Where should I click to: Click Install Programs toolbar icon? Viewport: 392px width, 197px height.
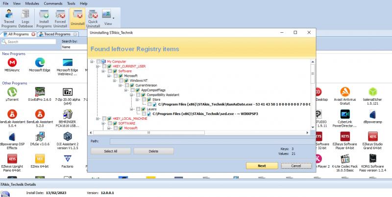(44, 18)
